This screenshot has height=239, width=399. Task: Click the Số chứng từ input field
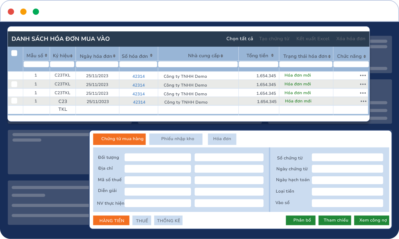[x=347, y=157]
